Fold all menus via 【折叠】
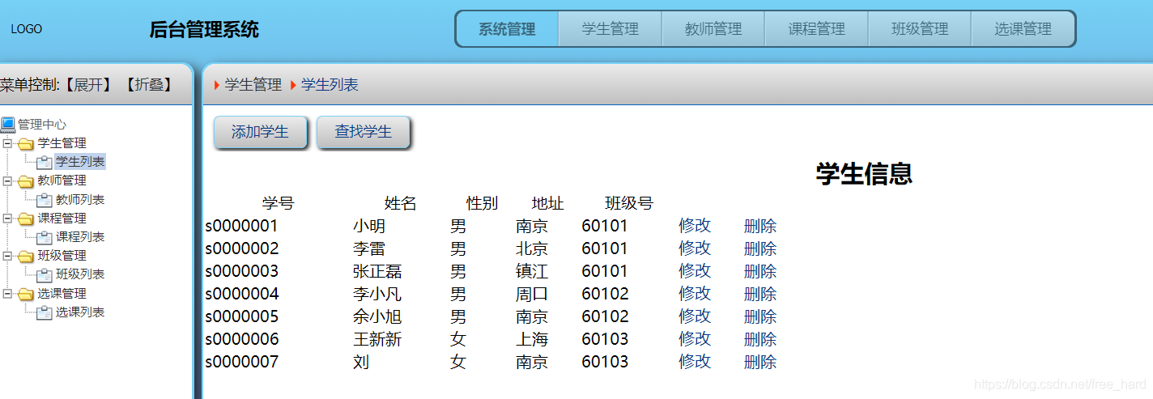1153x399 pixels. (x=149, y=84)
